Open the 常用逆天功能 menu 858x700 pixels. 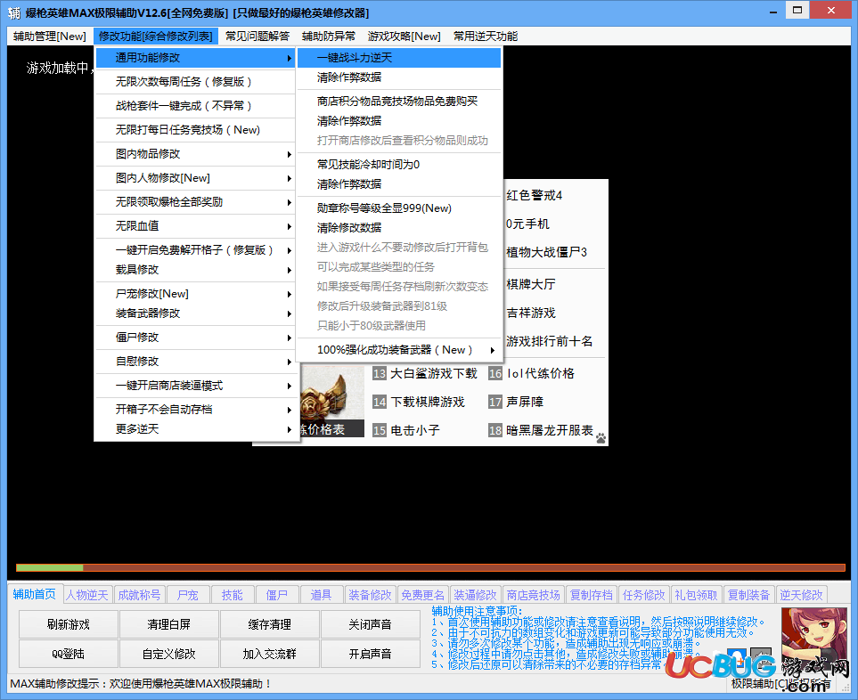486,37
